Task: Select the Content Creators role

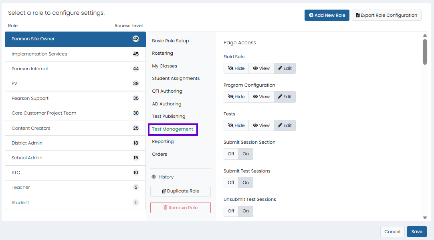Action: click(75, 128)
